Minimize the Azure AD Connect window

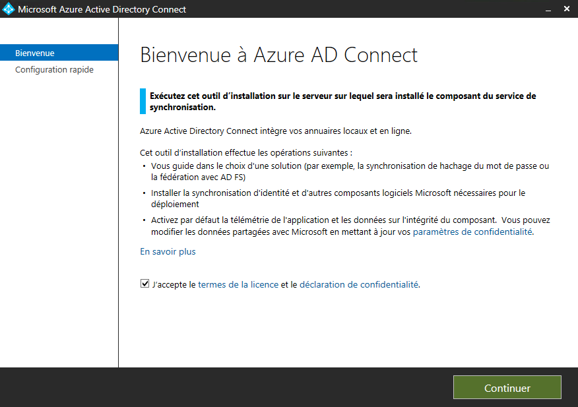click(548, 9)
